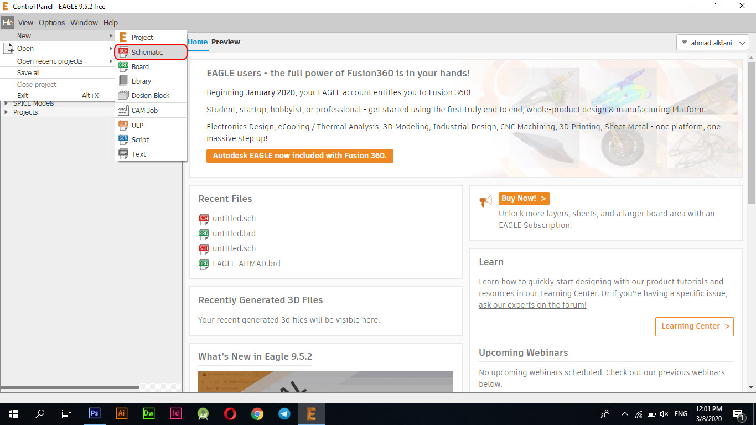Screen dimensions: 756x425
Task: Open InDesign from the taskbar
Action: coord(176,413)
